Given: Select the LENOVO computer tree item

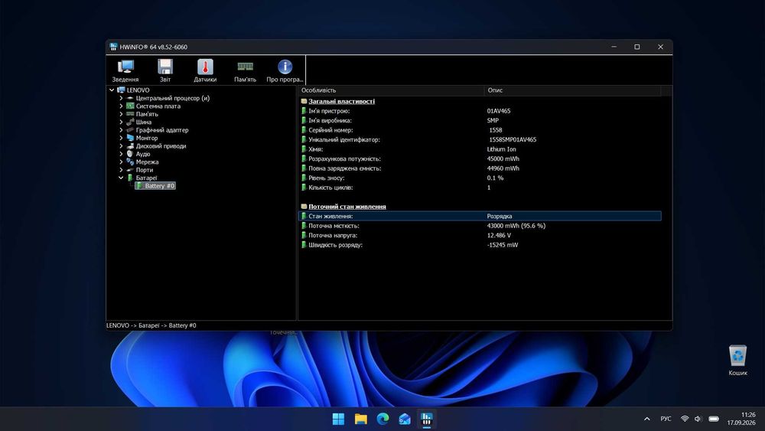Looking at the screenshot, I should click(x=133, y=90).
